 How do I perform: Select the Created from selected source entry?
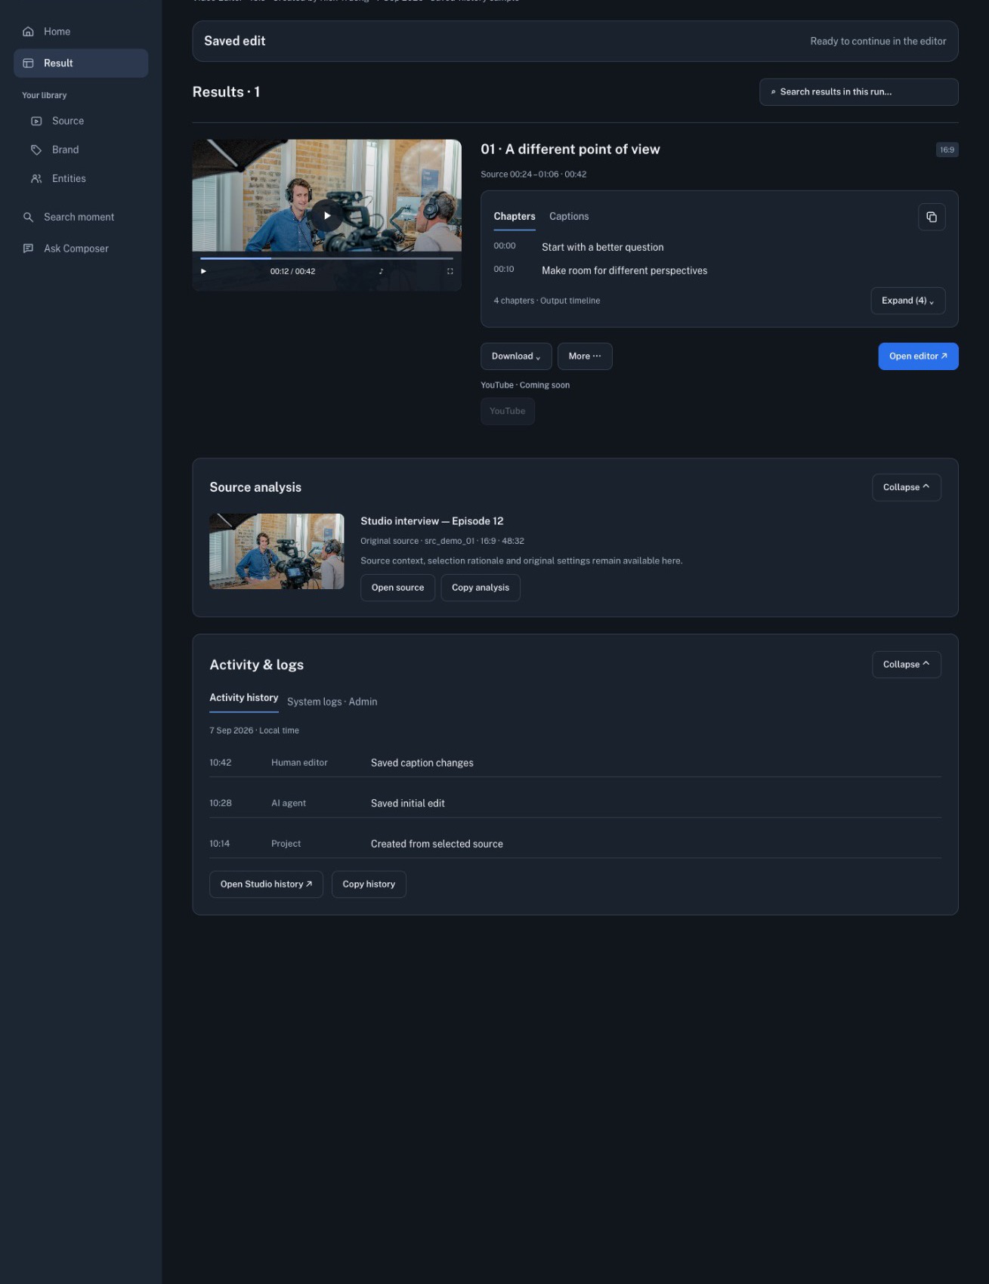575,844
